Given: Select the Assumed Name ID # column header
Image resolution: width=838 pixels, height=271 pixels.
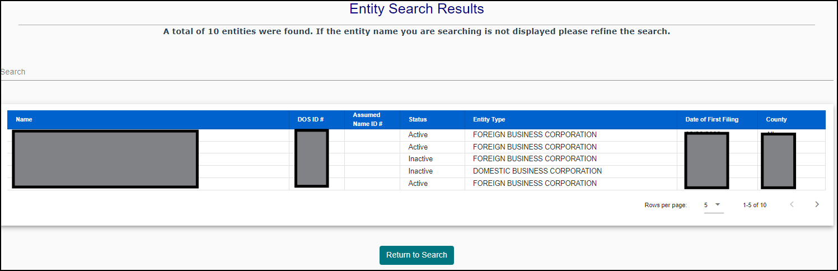Looking at the screenshot, I should 367,119.
